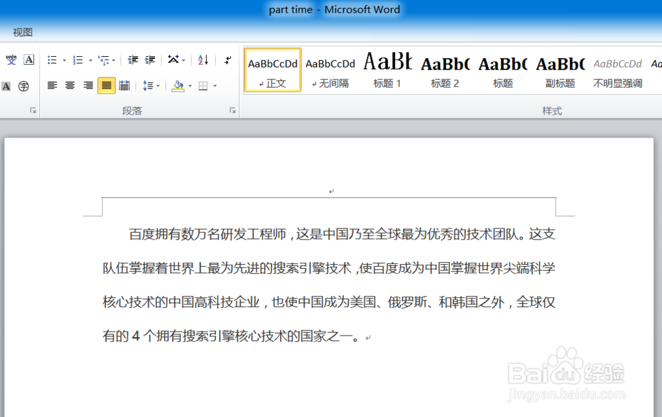Apply the 标题 1 style

(387, 70)
